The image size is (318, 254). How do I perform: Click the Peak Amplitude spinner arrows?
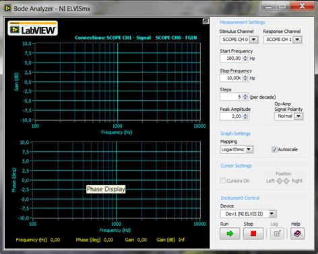pyautogui.click(x=245, y=116)
